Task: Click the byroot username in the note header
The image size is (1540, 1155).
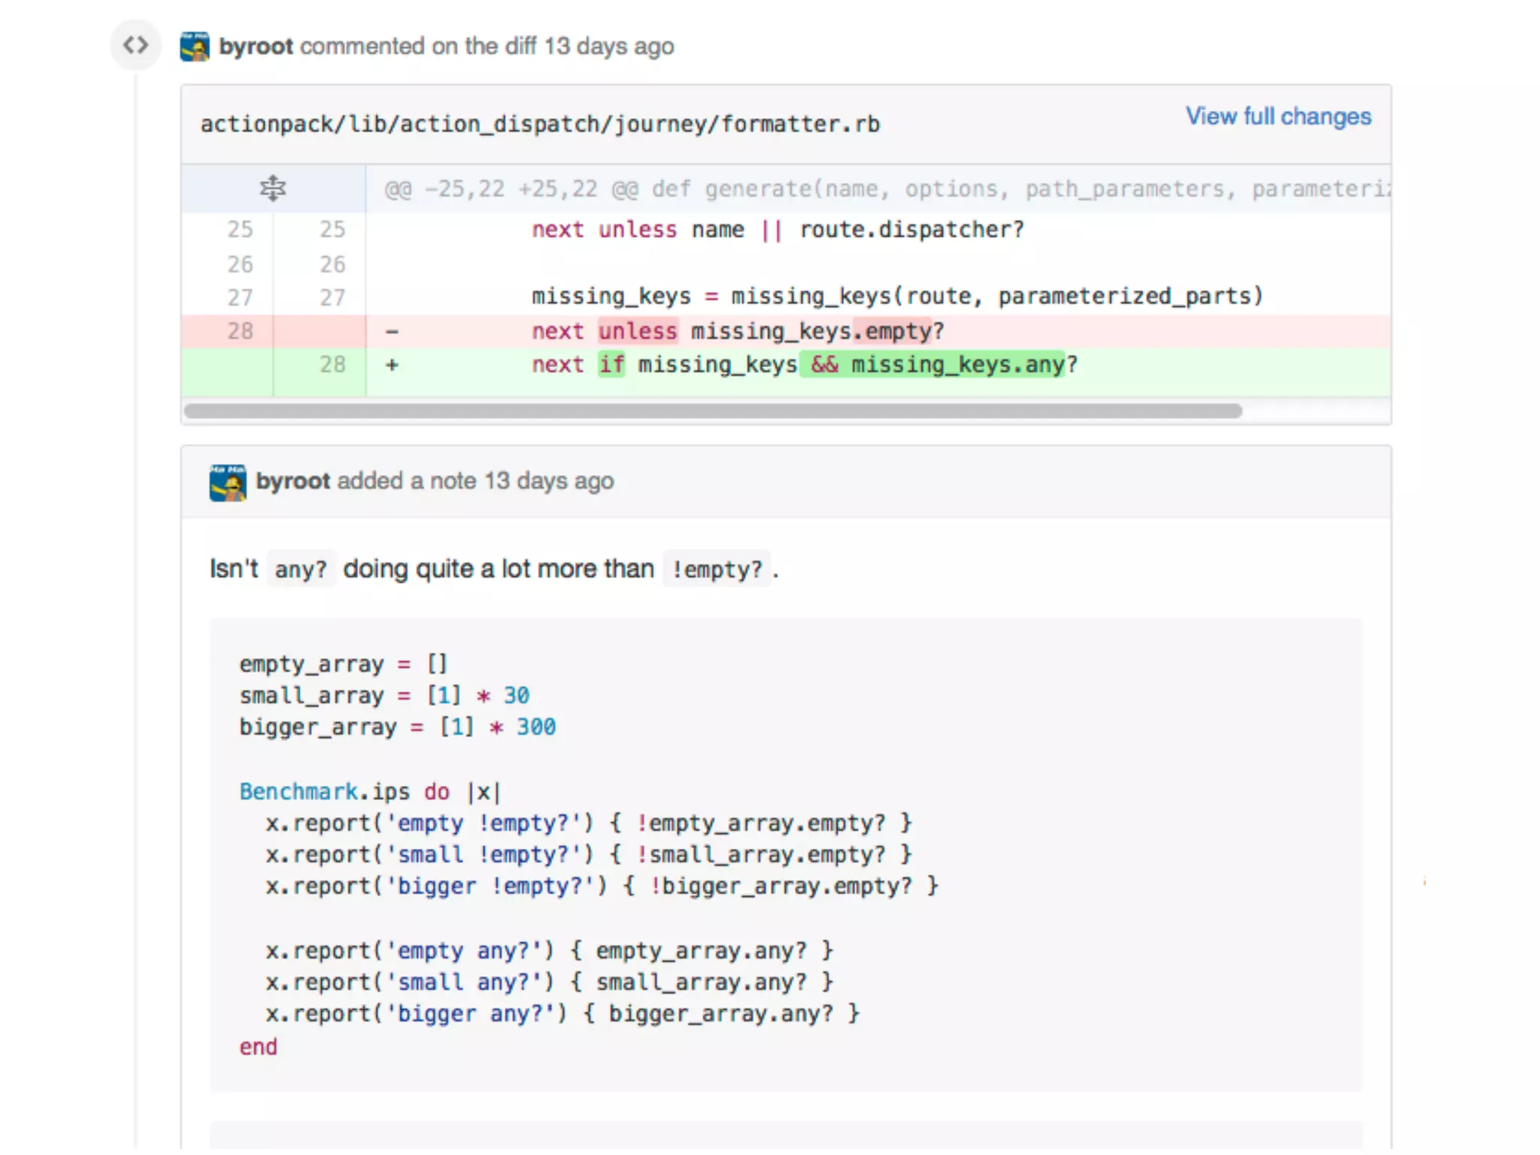Action: click(293, 481)
